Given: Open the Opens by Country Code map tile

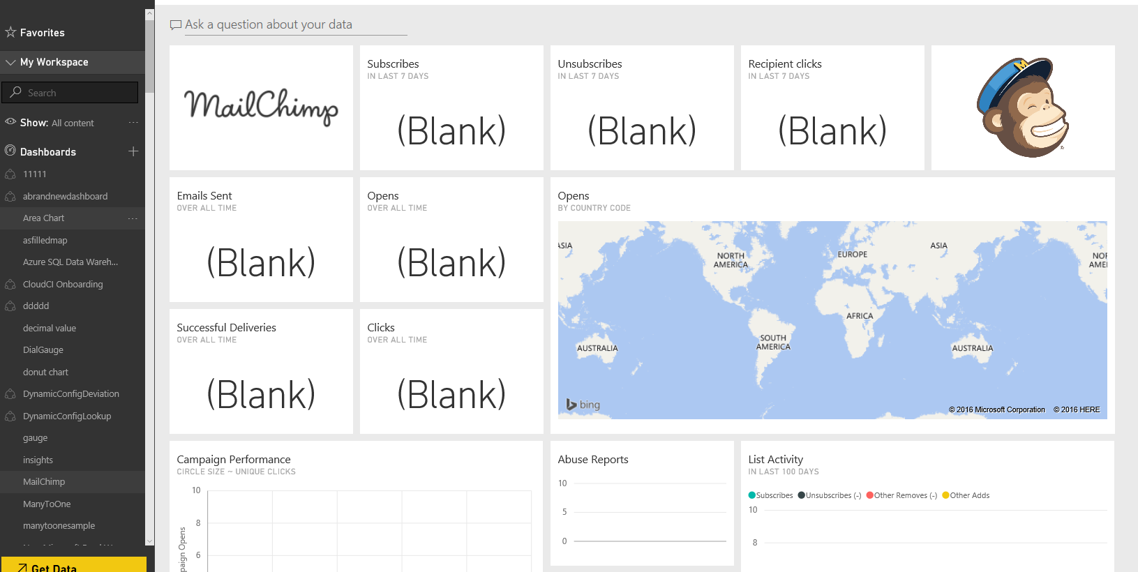Looking at the screenshot, I should (x=832, y=306).
